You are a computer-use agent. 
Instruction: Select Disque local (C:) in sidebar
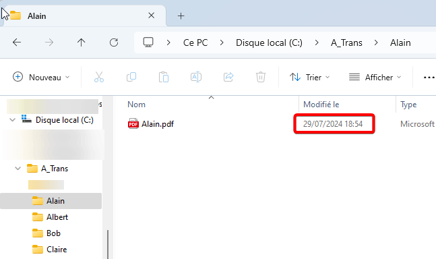[x=65, y=120]
